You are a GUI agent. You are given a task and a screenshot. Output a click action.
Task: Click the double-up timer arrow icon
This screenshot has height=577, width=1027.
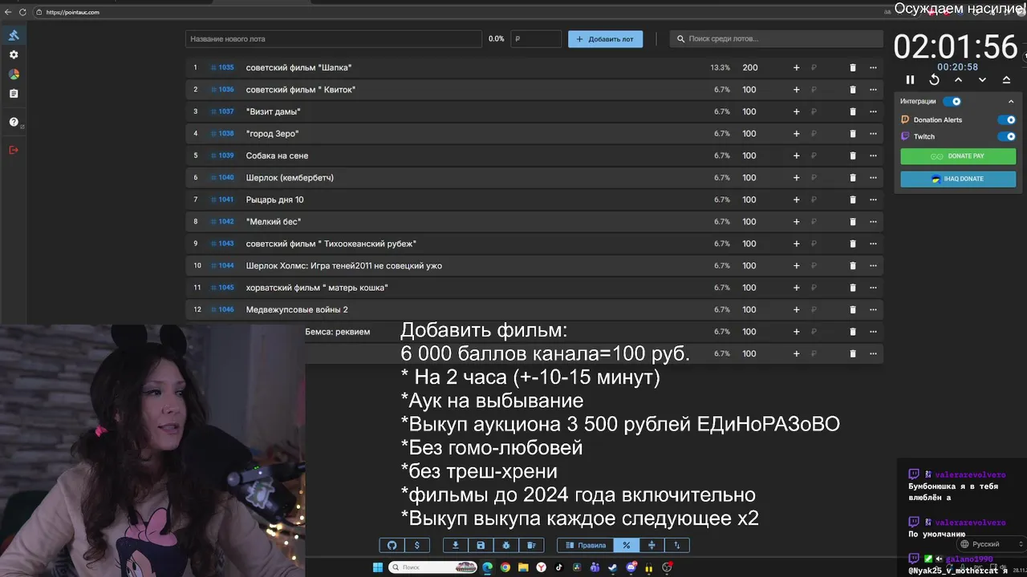[1006, 79]
